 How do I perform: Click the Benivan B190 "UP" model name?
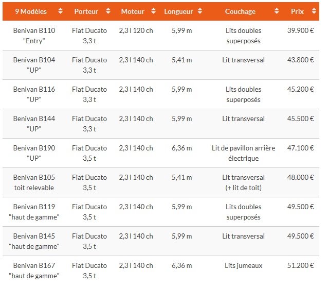(34, 153)
